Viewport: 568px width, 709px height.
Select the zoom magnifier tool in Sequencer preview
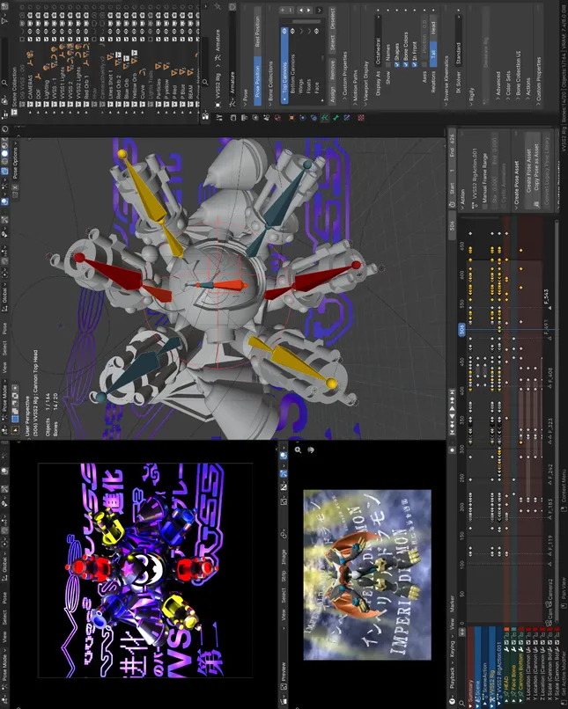click(298, 450)
